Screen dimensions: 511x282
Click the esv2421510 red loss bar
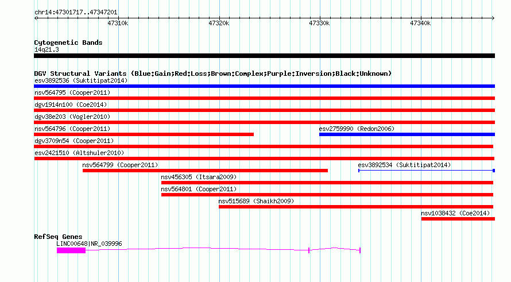pos(264,159)
